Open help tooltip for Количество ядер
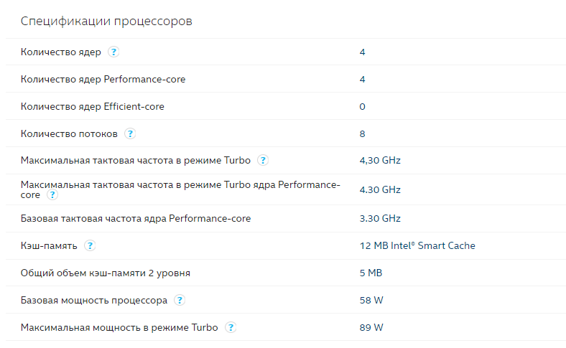Screen dimensions: 566x348 tap(113, 52)
